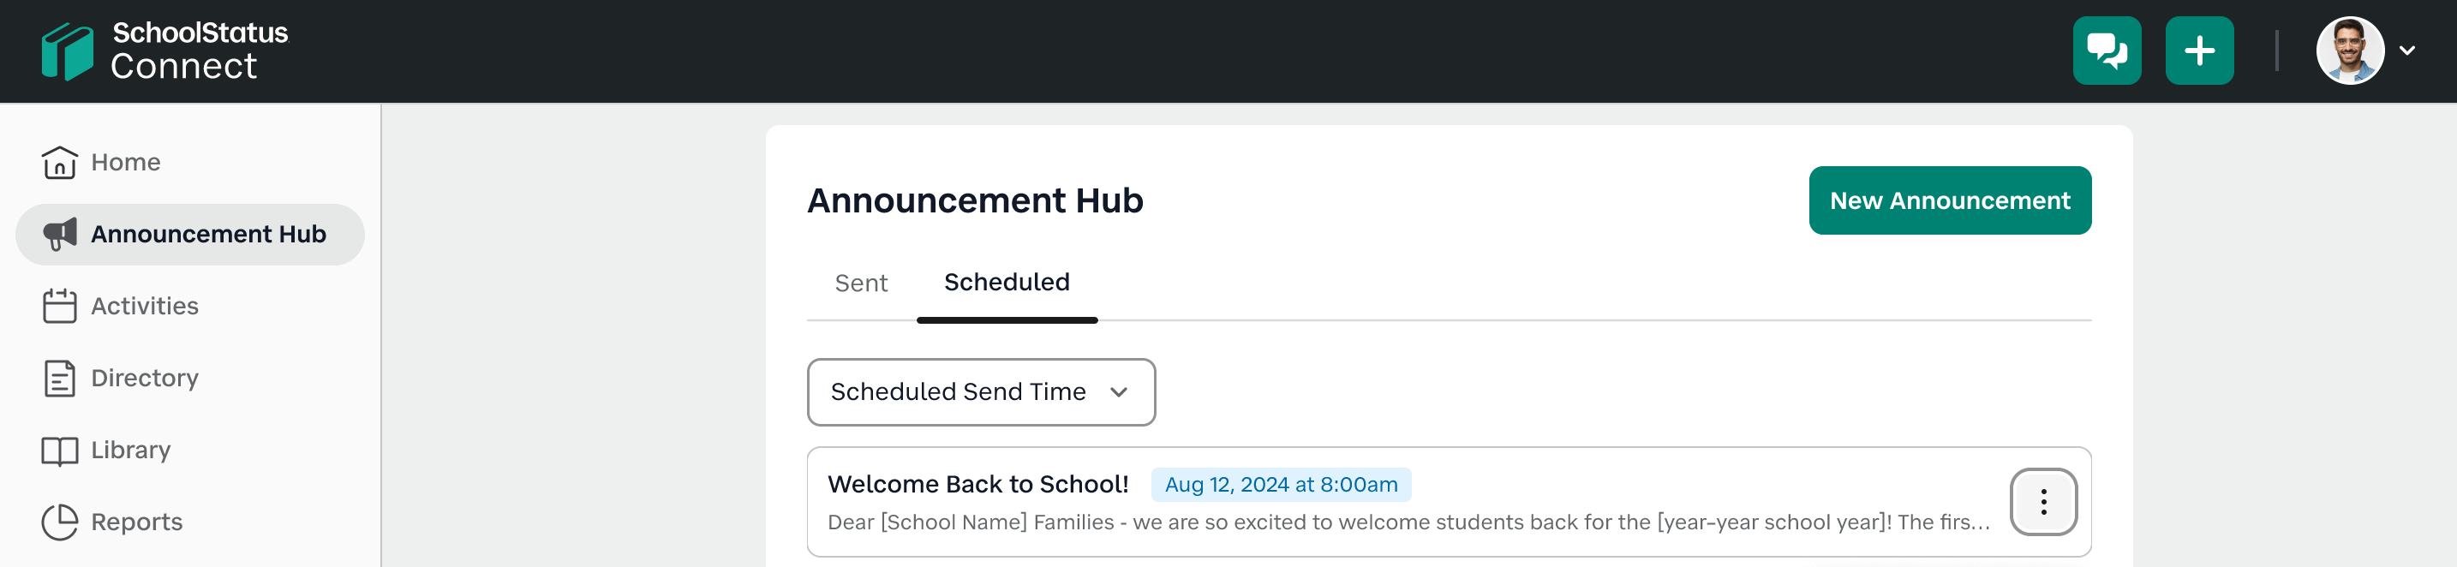Click the Aug 12, 2024 date badge
Viewport: 2457px width, 567px height.
click(x=1280, y=484)
